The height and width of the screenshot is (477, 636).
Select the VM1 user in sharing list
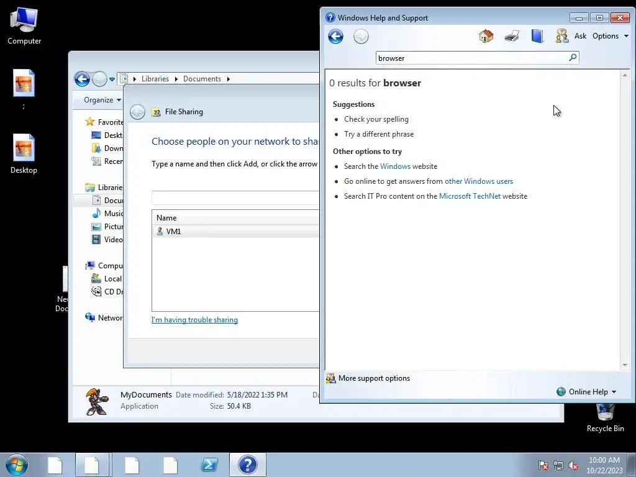[x=235, y=231]
